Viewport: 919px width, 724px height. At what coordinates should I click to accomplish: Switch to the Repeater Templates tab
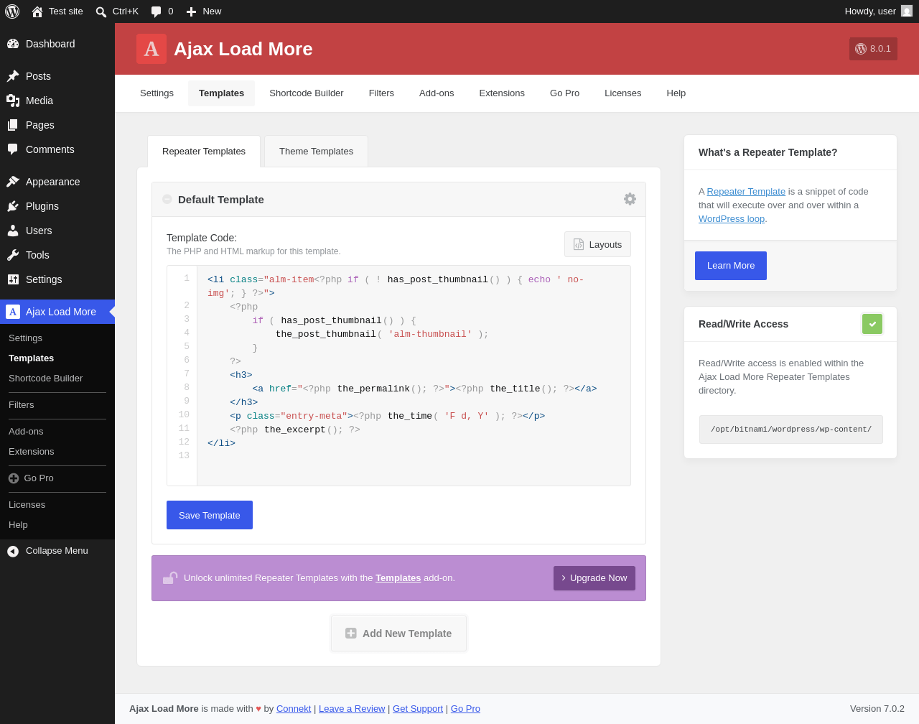pos(204,152)
